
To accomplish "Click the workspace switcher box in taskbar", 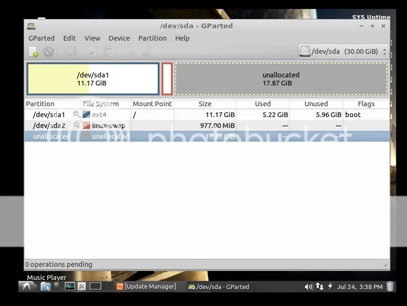I will click(x=95, y=286).
